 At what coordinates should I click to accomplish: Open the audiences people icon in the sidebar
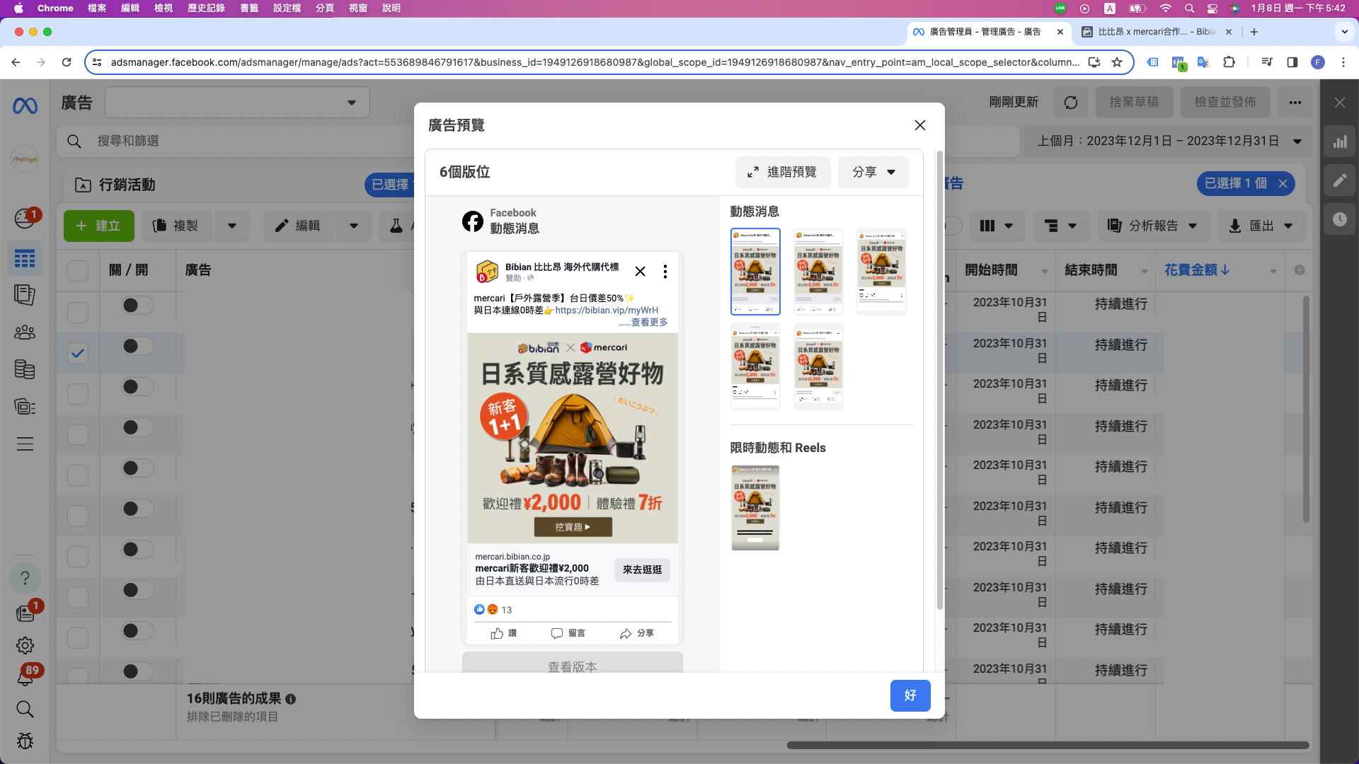point(25,332)
